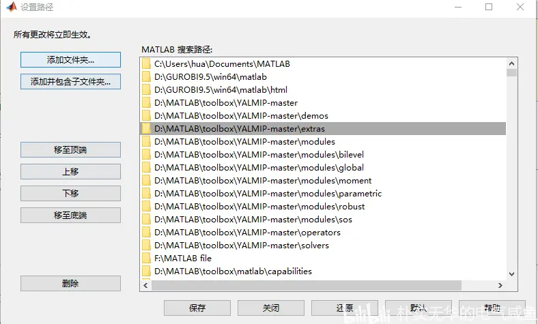
Task: Click 上移 to move path up
Action: coord(71,171)
